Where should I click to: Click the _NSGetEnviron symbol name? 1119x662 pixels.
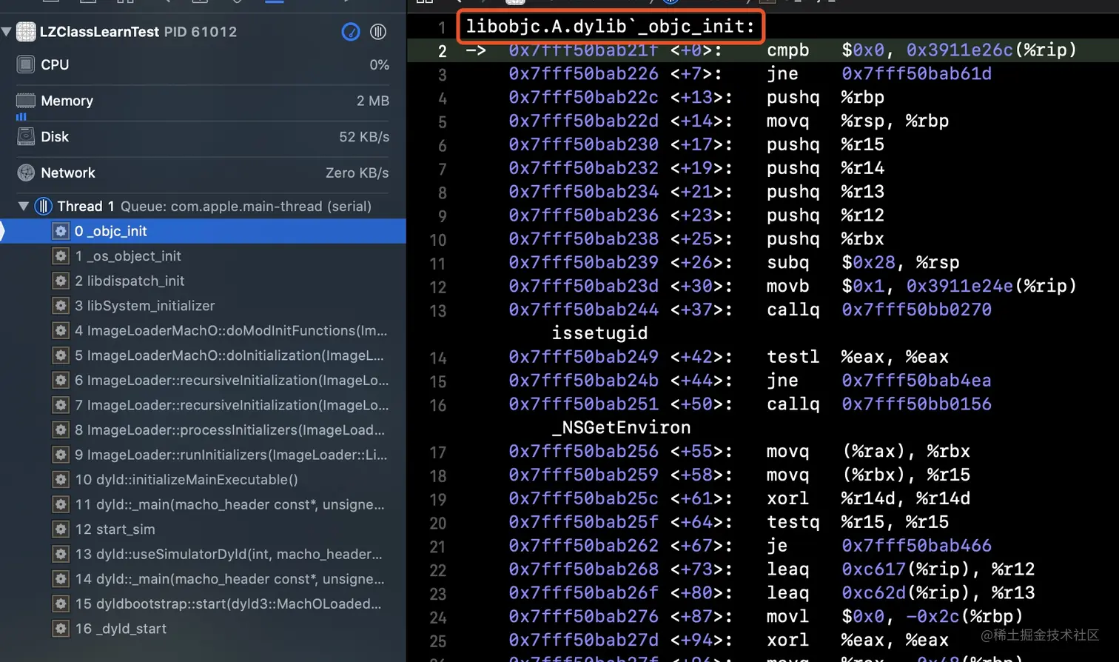tap(621, 428)
